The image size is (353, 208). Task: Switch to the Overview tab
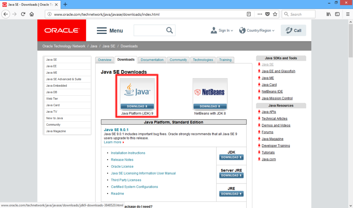click(104, 60)
